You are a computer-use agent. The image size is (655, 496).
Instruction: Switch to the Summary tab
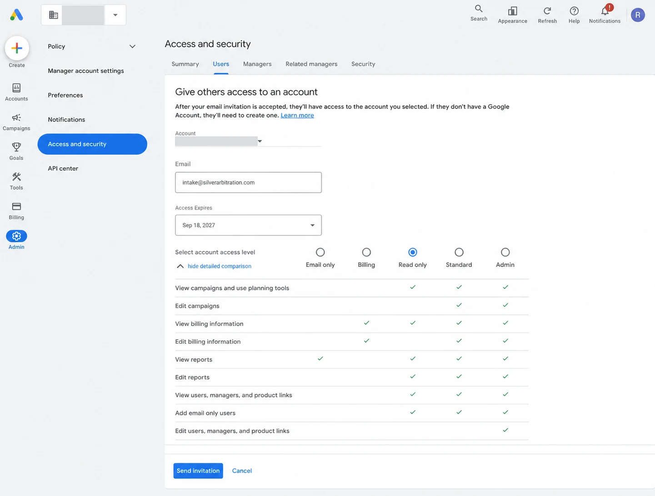185,64
